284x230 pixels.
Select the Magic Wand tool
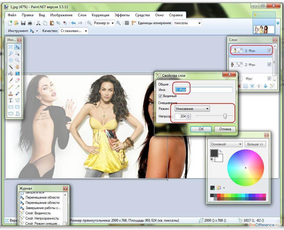[x=10, y=67]
